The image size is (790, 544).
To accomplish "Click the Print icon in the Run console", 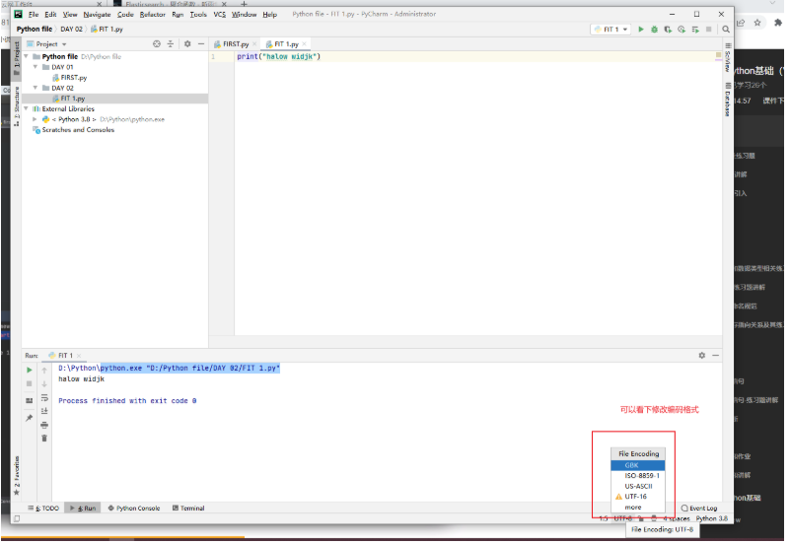I will pos(44,425).
